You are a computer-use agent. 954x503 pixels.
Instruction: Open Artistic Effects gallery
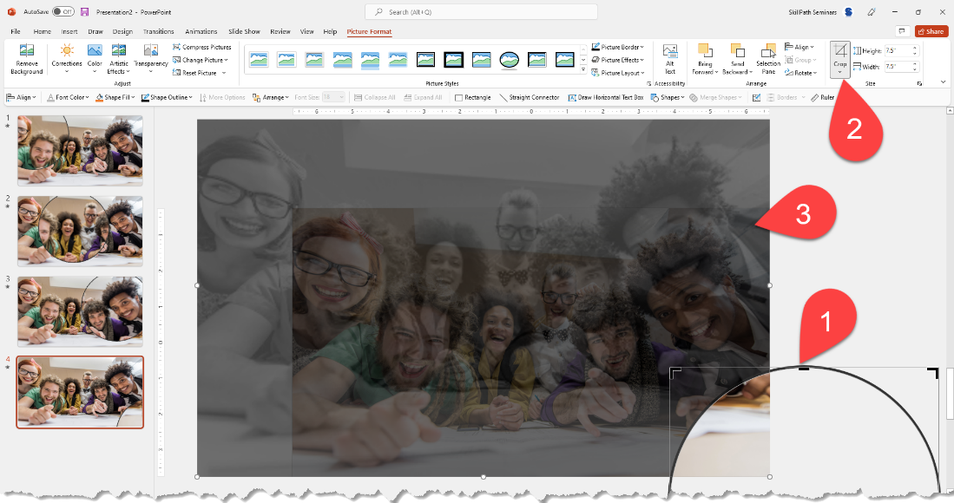(x=119, y=59)
